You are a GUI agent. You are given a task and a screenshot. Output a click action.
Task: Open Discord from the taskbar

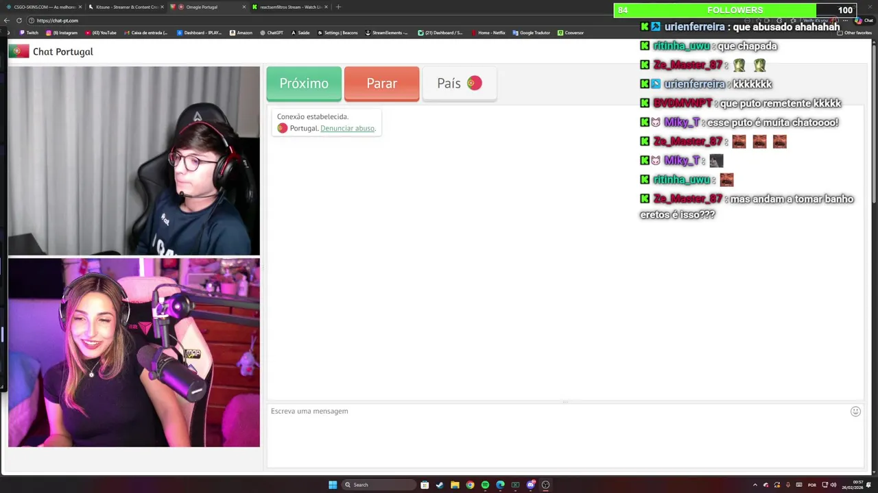(530, 485)
